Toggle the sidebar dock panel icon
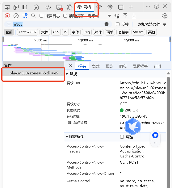The width and height of the screenshot is (172, 188). [x=25, y=7]
